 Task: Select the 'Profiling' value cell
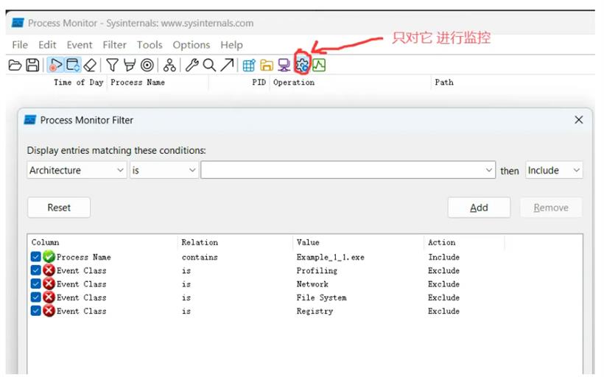(317, 271)
